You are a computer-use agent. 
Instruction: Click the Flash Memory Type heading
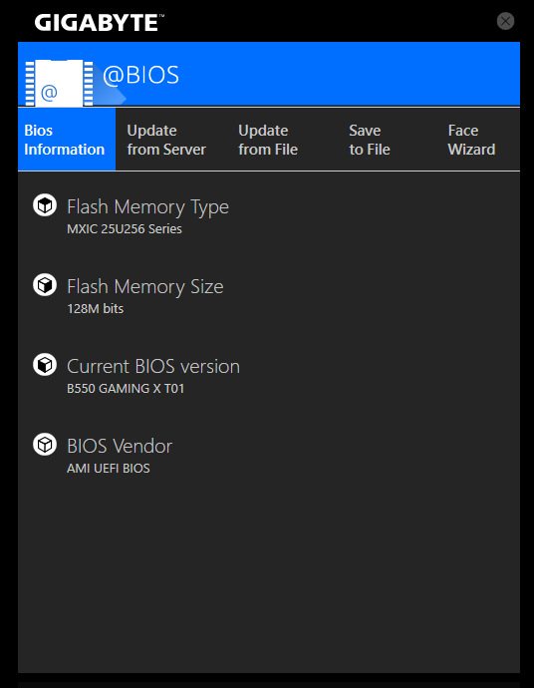(x=147, y=207)
